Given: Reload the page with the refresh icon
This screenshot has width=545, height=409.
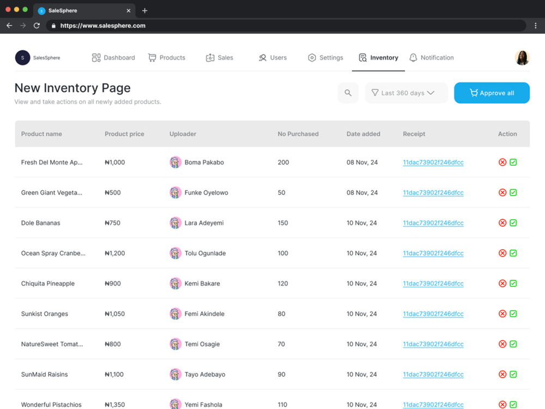Looking at the screenshot, I should (x=37, y=26).
